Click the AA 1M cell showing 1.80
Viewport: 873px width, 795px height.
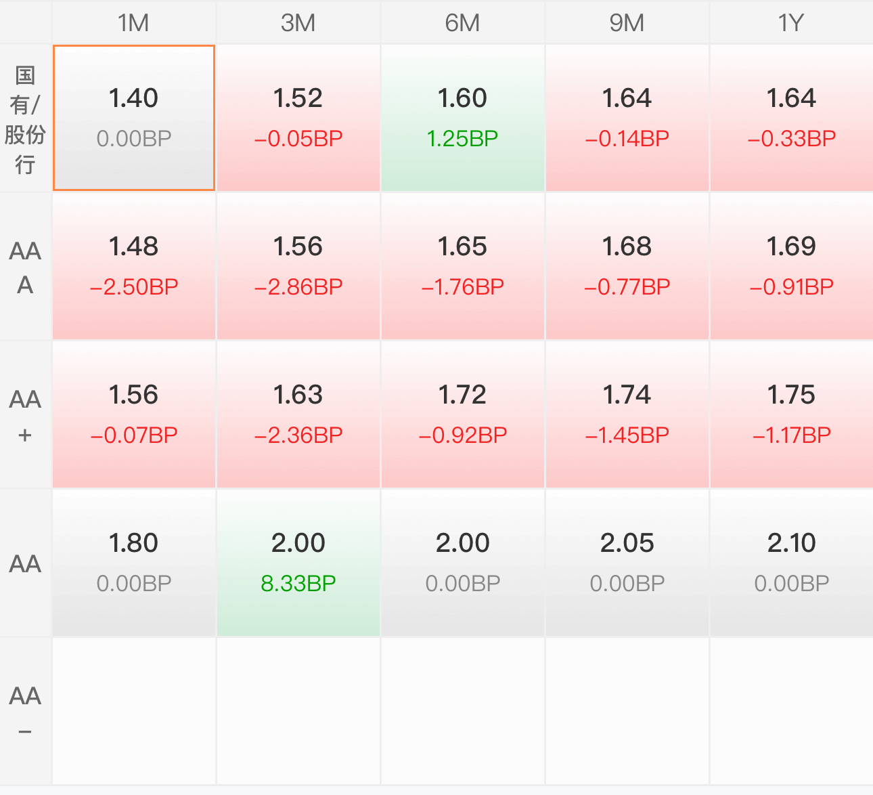click(134, 563)
